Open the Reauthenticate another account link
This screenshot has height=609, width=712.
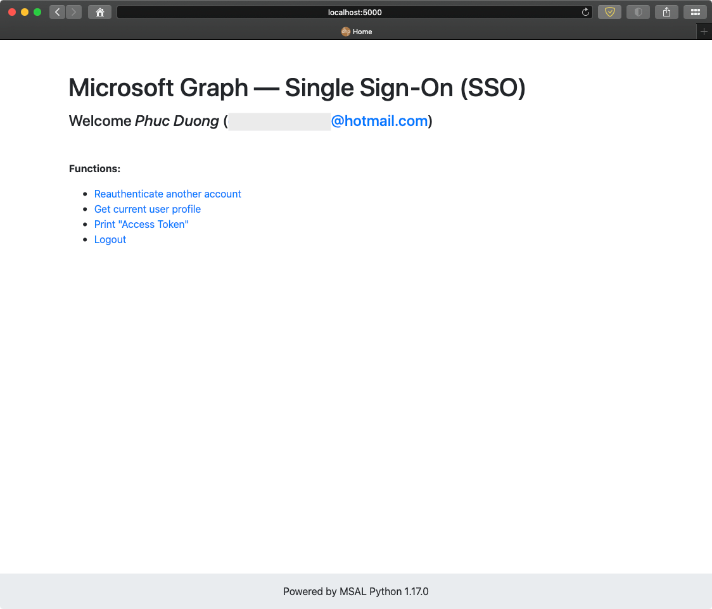(x=168, y=194)
